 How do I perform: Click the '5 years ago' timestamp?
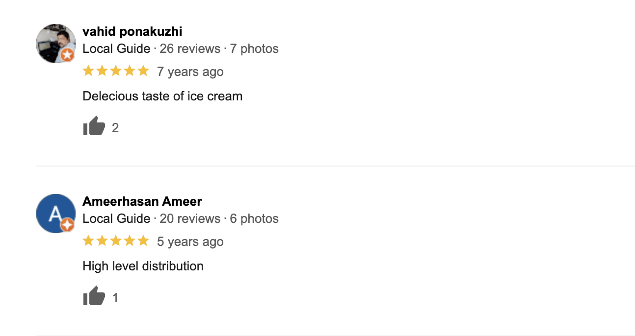pos(190,242)
